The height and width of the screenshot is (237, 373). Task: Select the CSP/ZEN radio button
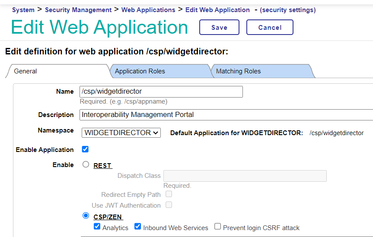(x=86, y=216)
